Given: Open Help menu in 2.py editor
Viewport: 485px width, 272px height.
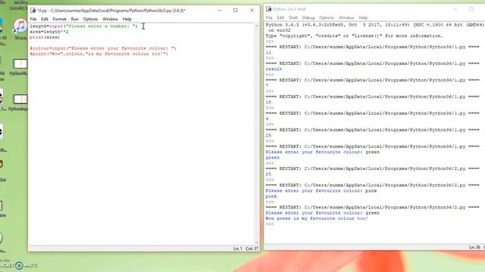Looking at the screenshot, I should pyautogui.click(x=127, y=19).
